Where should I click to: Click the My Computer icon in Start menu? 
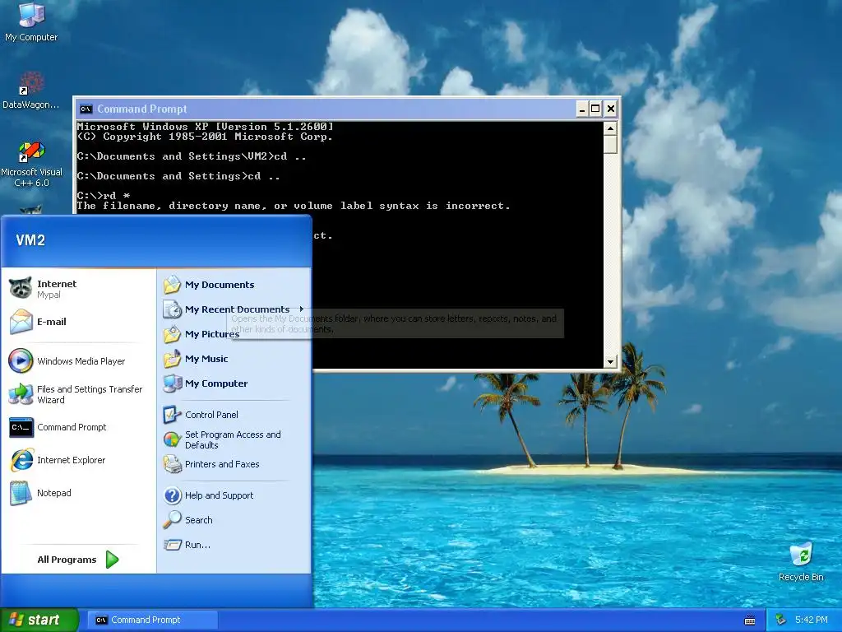point(173,383)
